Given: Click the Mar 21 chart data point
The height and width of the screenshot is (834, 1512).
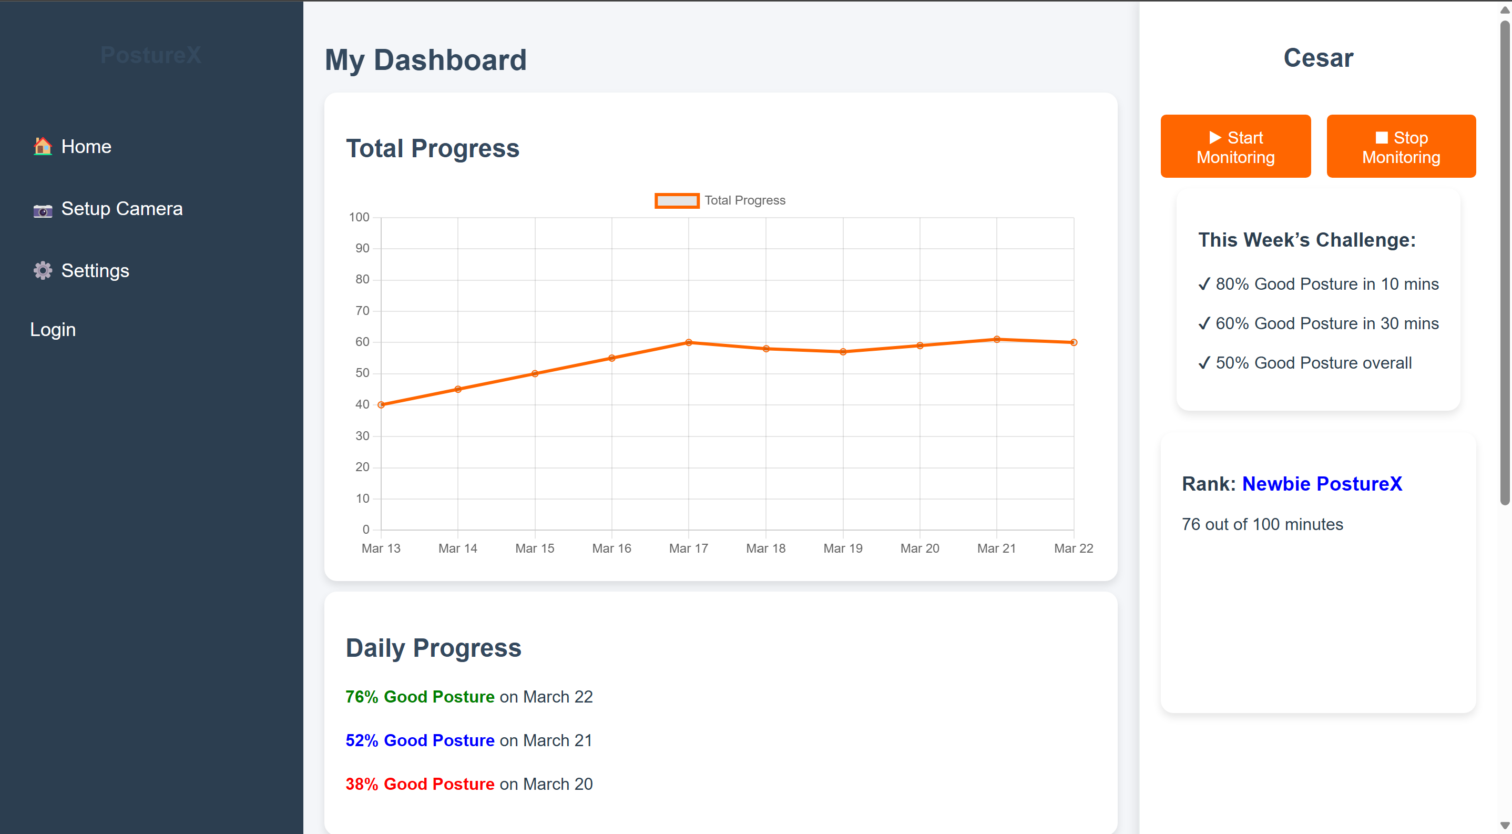Looking at the screenshot, I should pos(997,339).
